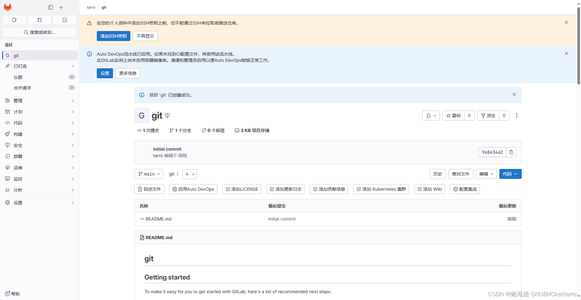Open merge requests shortcut icon

point(39,20)
